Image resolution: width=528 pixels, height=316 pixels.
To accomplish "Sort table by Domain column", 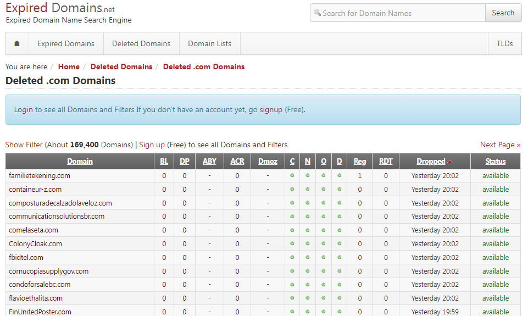I will coord(80,162).
